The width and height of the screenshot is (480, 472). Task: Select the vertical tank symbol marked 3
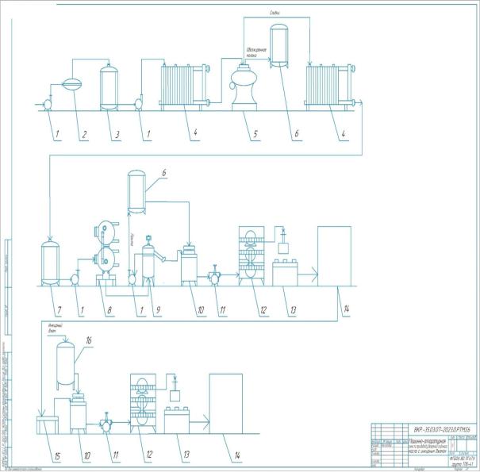(x=109, y=87)
